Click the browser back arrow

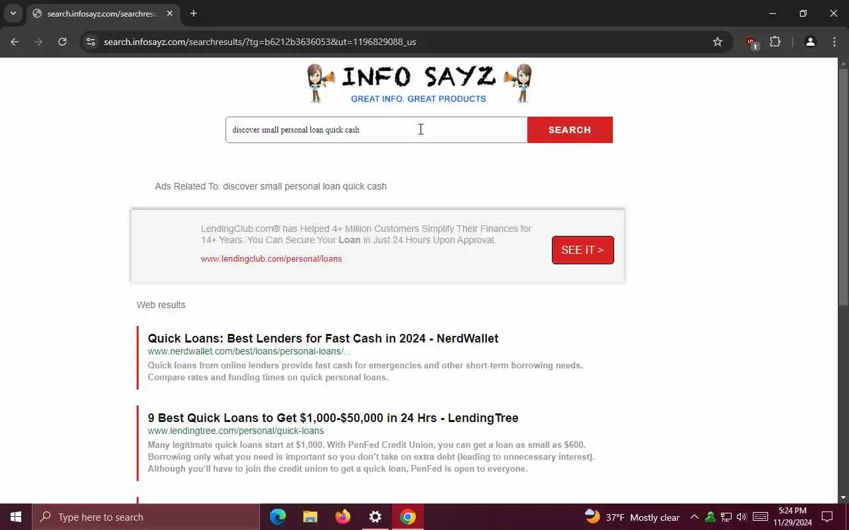15,42
